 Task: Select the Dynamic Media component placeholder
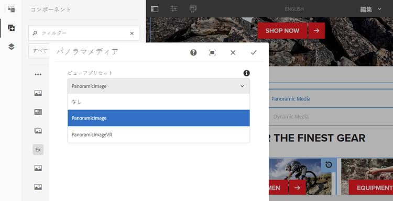pyautogui.click(x=331, y=117)
